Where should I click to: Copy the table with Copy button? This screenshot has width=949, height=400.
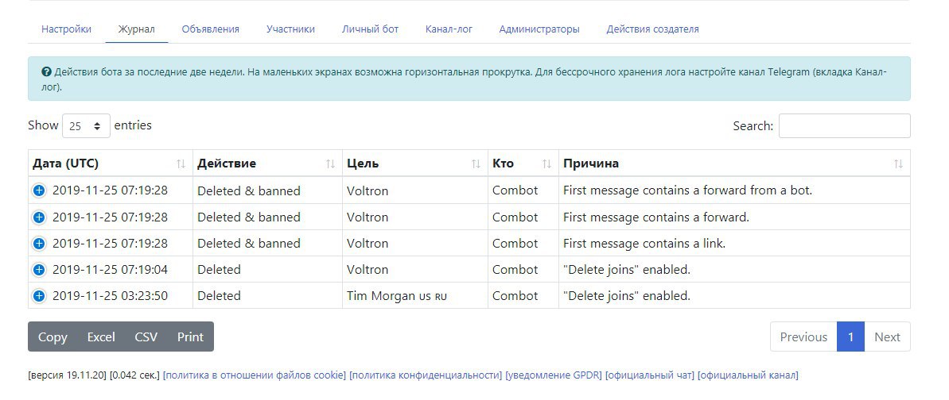[x=53, y=337]
